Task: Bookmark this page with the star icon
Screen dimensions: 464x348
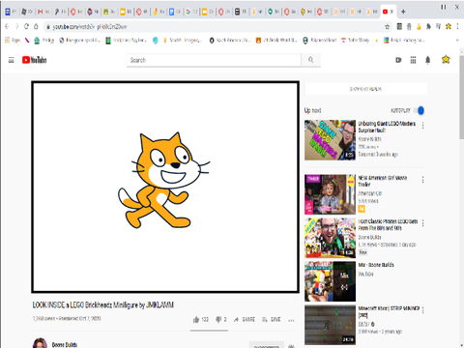Action: click(x=388, y=27)
